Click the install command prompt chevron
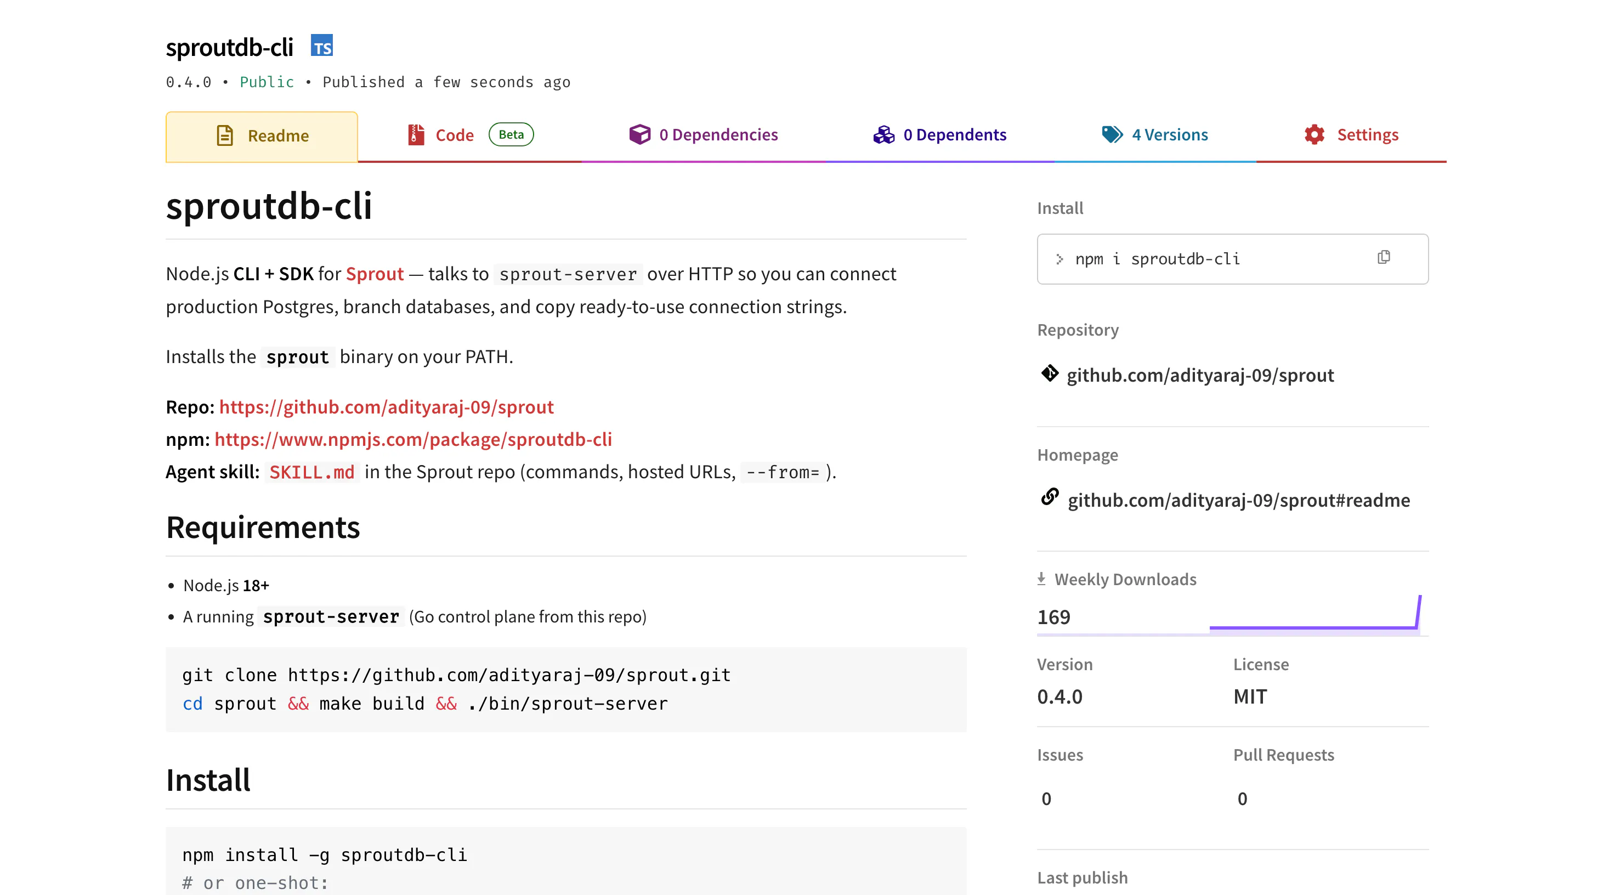This screenshot has height=895, width=1609. (x=1060, y=259)
